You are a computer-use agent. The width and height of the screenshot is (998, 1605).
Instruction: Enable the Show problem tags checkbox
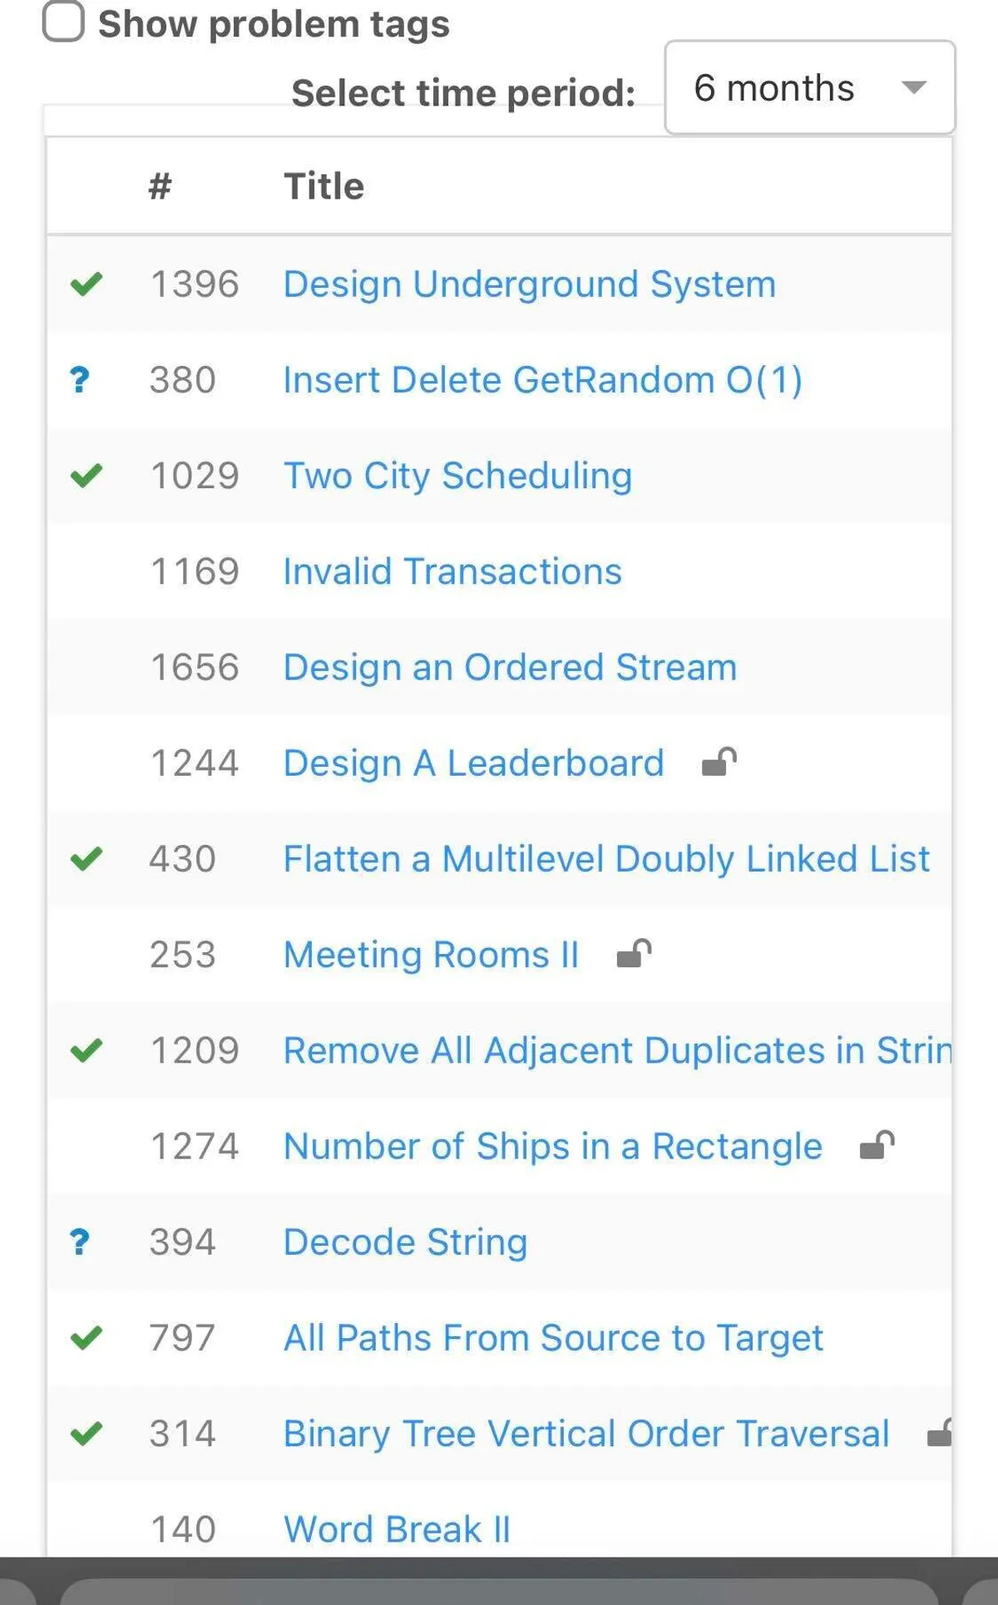[x=64, y=22]
